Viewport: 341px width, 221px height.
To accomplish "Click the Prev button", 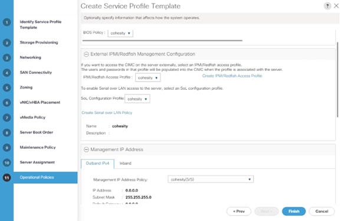I will pos(239,211).
